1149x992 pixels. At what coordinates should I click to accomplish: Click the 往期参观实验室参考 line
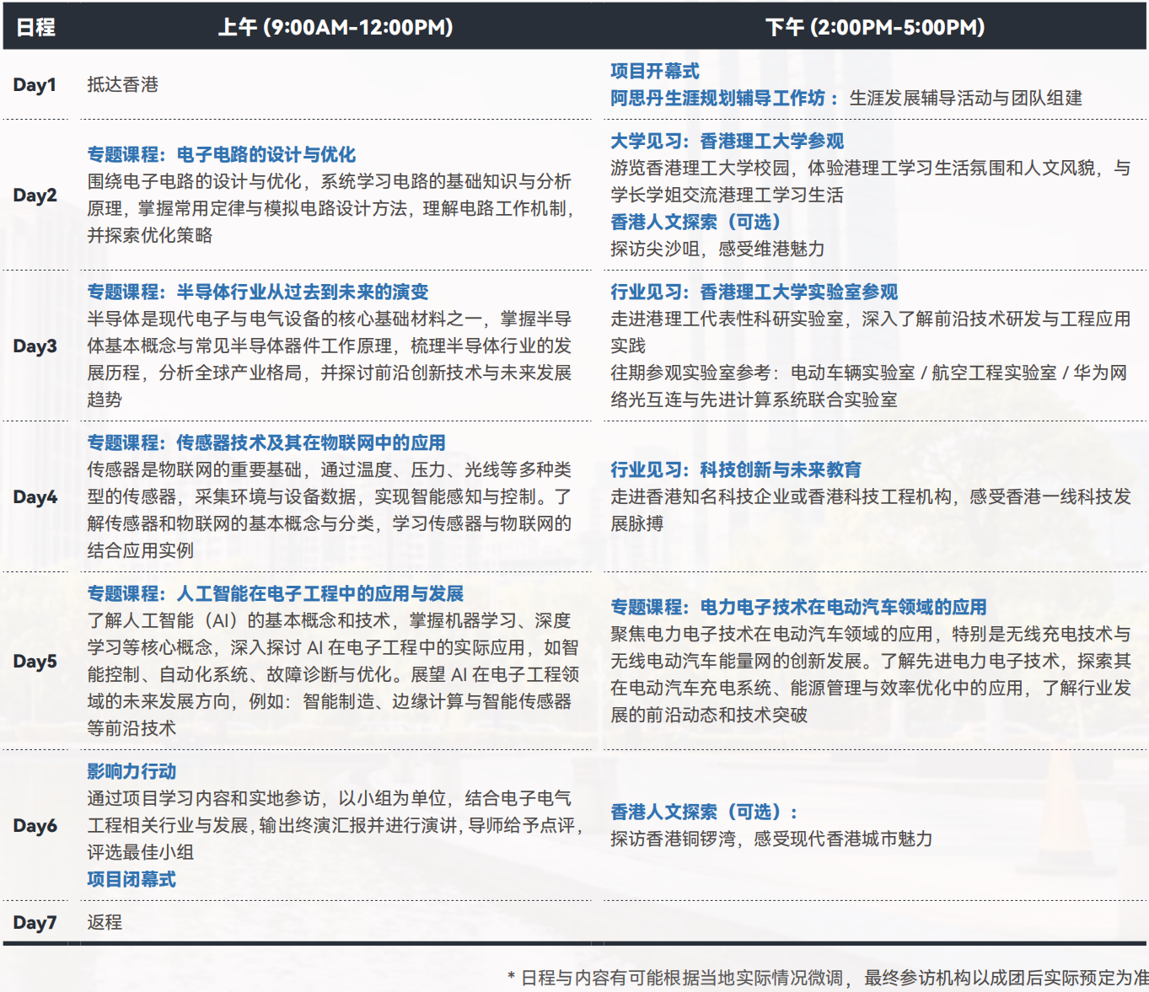(x=869, y=373)
